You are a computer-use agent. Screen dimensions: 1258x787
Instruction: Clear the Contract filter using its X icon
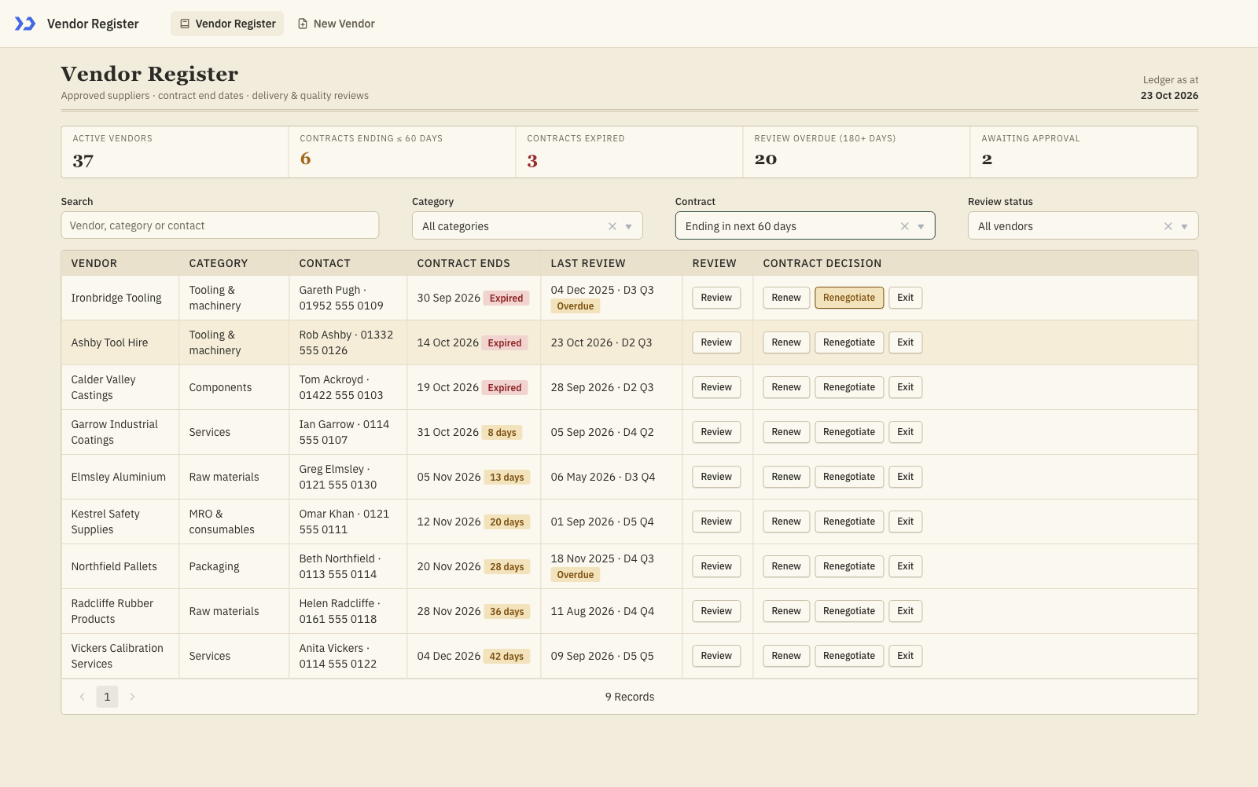(x=905, y=226)
